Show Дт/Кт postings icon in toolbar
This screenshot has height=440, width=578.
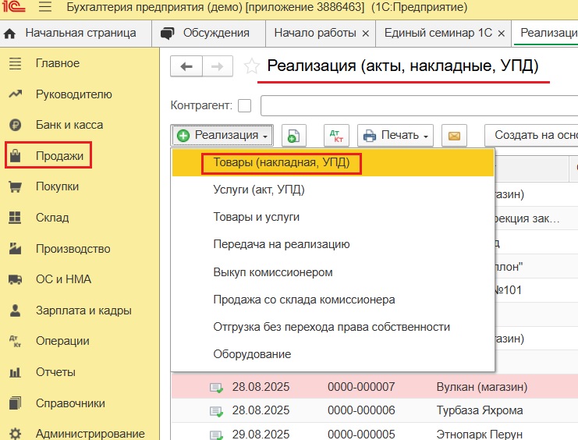click(336, 136)
